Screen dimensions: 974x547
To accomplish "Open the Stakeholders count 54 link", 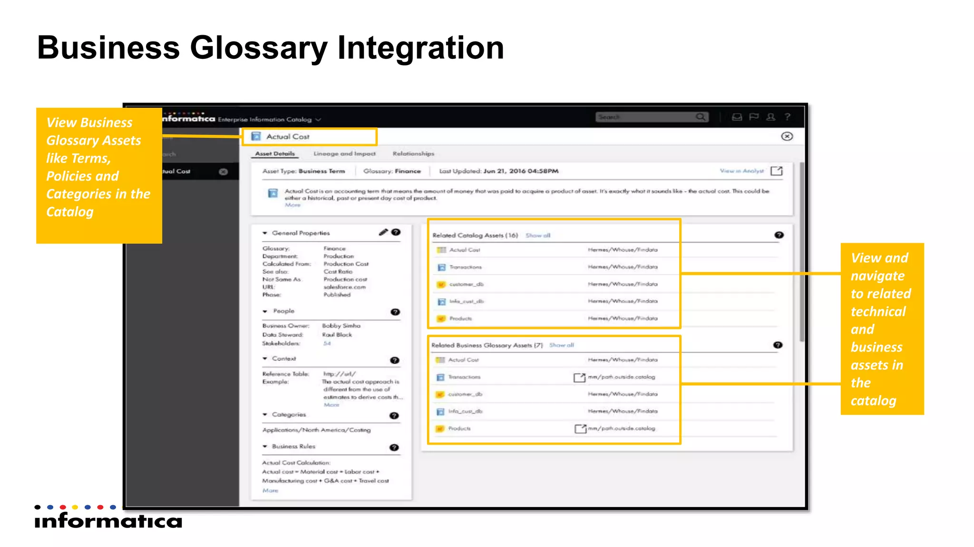I will 327,343.
